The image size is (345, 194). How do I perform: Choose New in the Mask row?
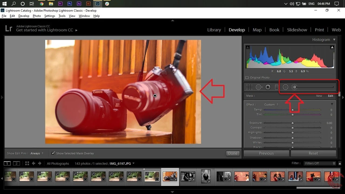pos(319,96)
